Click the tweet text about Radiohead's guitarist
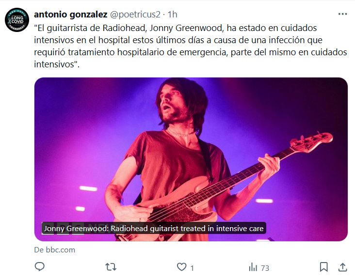Image resolution: width=355 pixels, height=280 pixels. click(191, 46)
